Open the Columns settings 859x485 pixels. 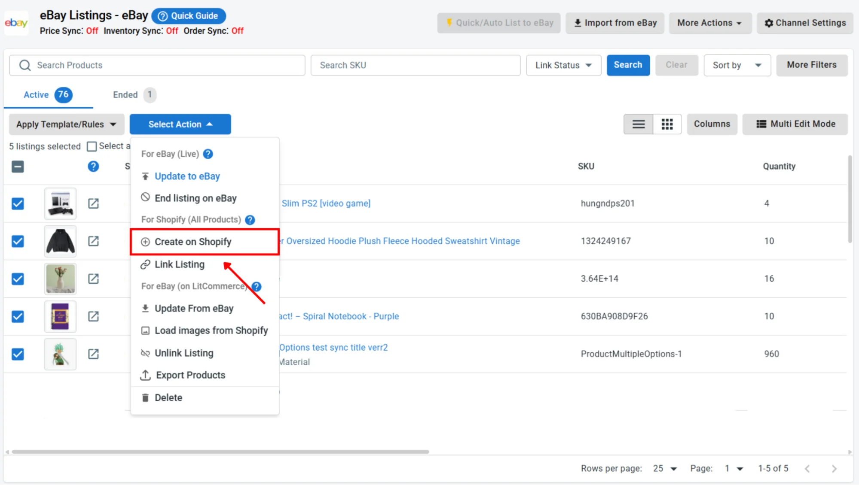point(712,124)
